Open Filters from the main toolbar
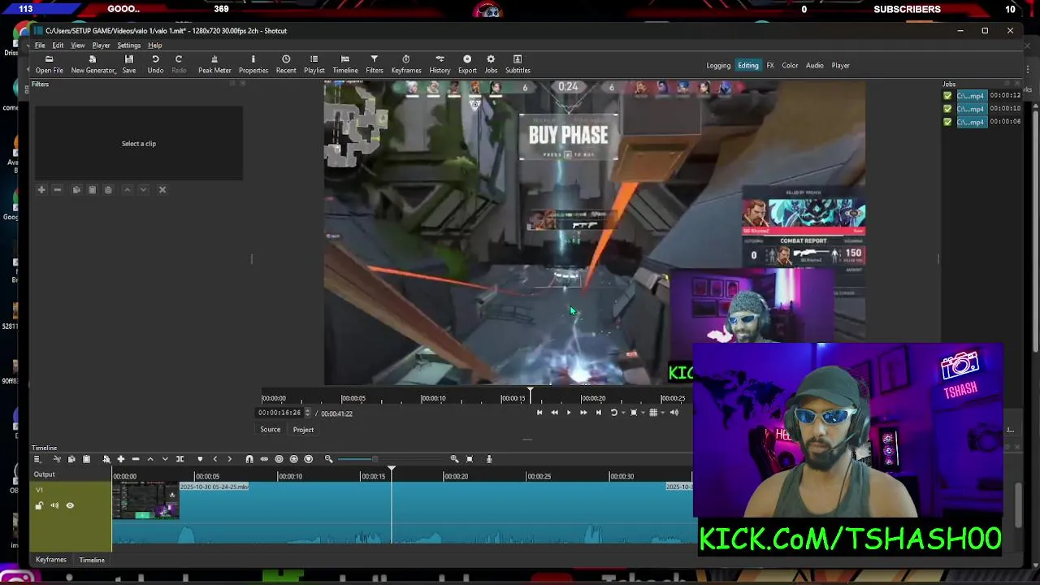 (375, 64)
